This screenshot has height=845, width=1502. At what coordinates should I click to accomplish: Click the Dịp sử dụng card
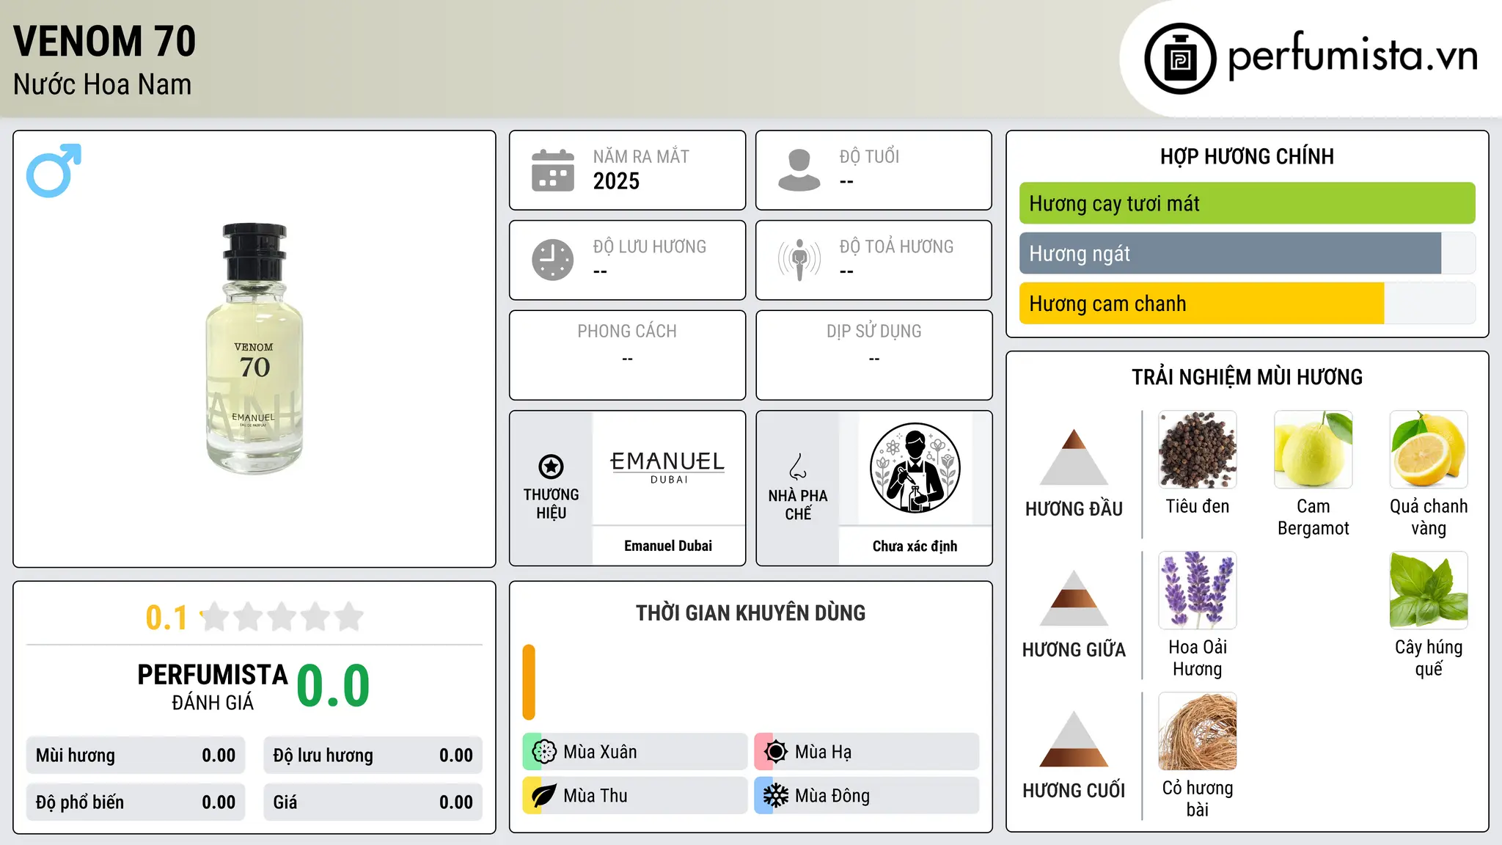(x=874, y=355)
